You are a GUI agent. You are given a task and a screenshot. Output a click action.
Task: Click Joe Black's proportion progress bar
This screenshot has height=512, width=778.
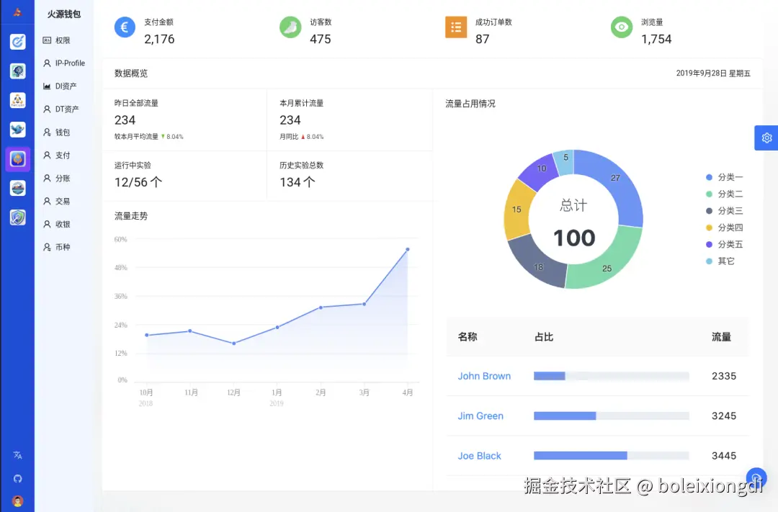pos(612,455)
